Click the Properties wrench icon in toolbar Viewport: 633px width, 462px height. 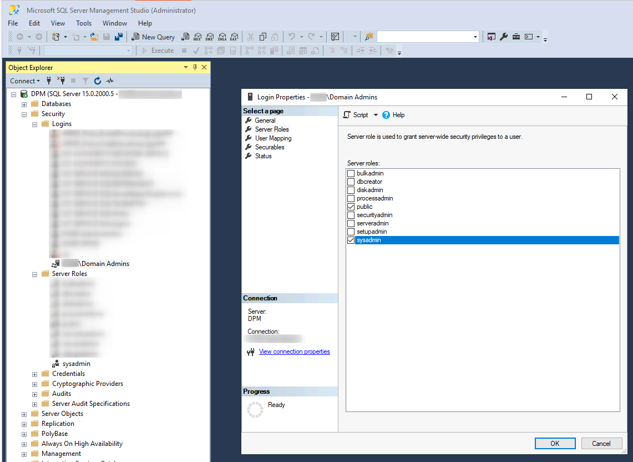click(503, 37)
